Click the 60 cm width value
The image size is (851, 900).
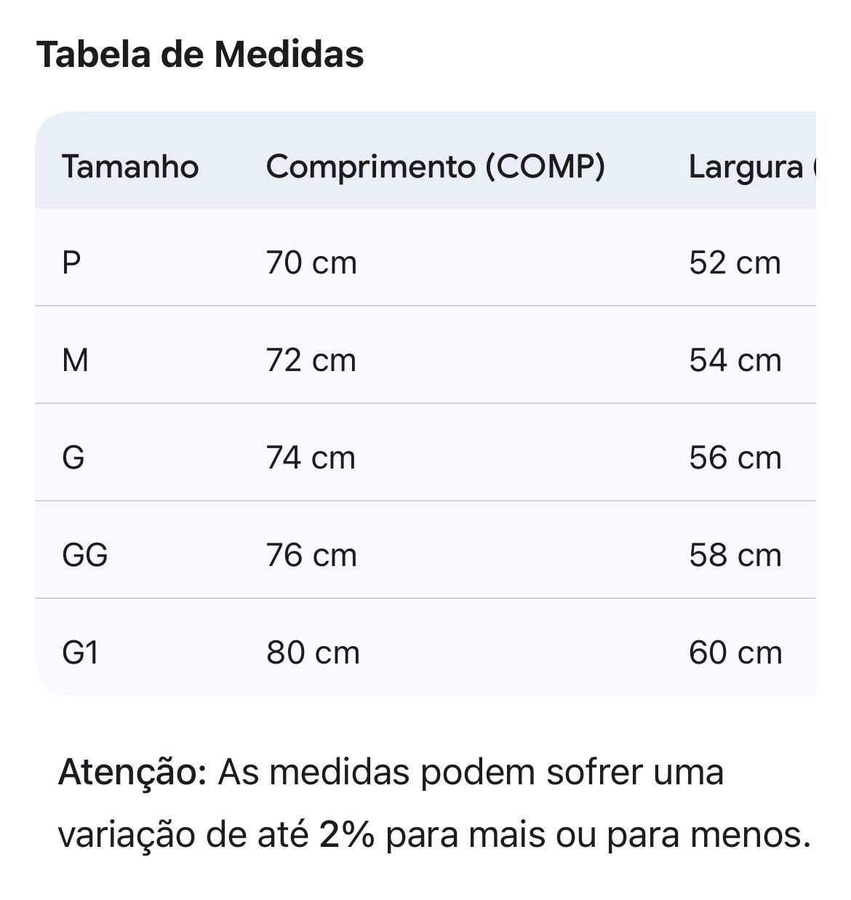coord(735,653)
